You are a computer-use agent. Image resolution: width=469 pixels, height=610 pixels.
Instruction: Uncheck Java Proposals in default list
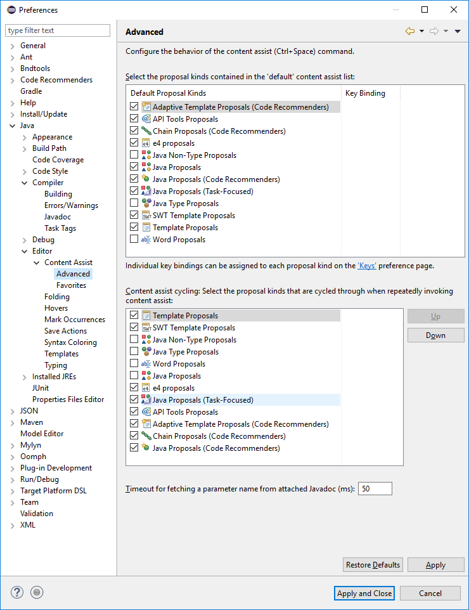click(x=134, y=167)
